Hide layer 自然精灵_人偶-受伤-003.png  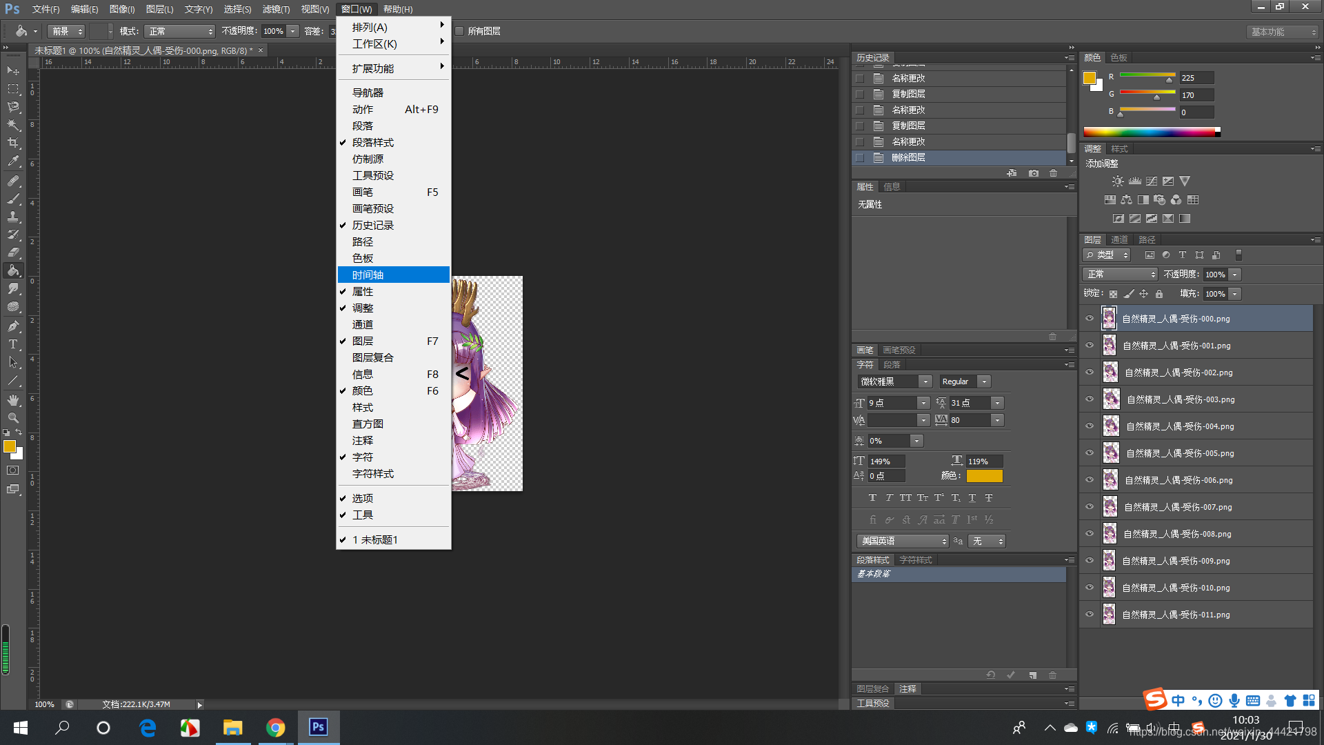tap(1090, 399)
